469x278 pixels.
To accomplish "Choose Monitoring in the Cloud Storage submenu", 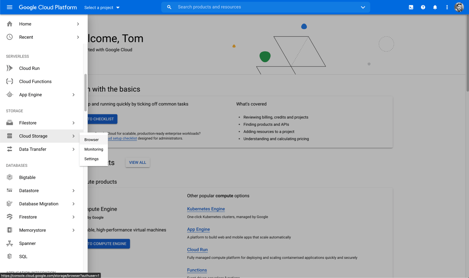I will [94, 149].
